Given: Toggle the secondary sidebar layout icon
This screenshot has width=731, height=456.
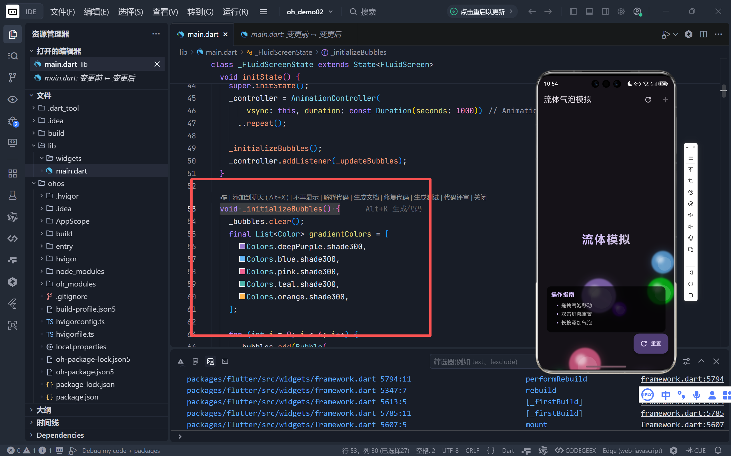Looking at the screenshot, I should (605, 11).
